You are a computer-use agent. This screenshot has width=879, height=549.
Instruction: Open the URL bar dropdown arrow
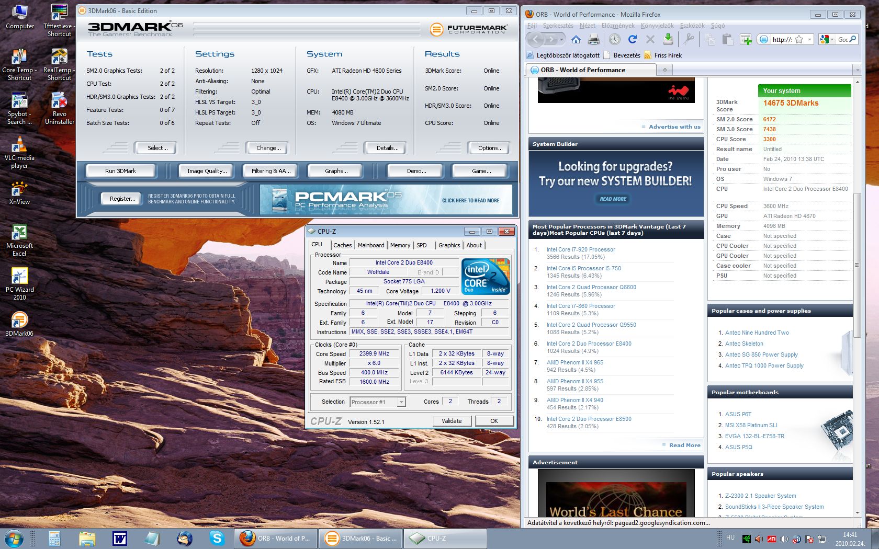pos(809,39)
